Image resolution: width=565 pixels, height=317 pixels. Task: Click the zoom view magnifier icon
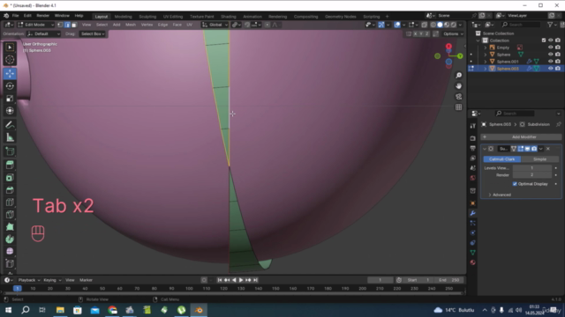(x=458, y=75)
